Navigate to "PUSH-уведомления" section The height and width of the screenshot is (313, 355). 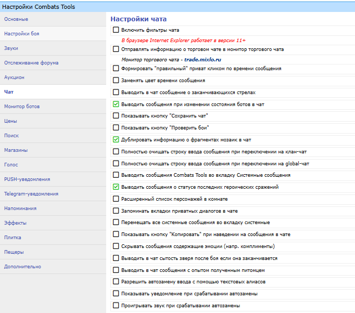27,179
